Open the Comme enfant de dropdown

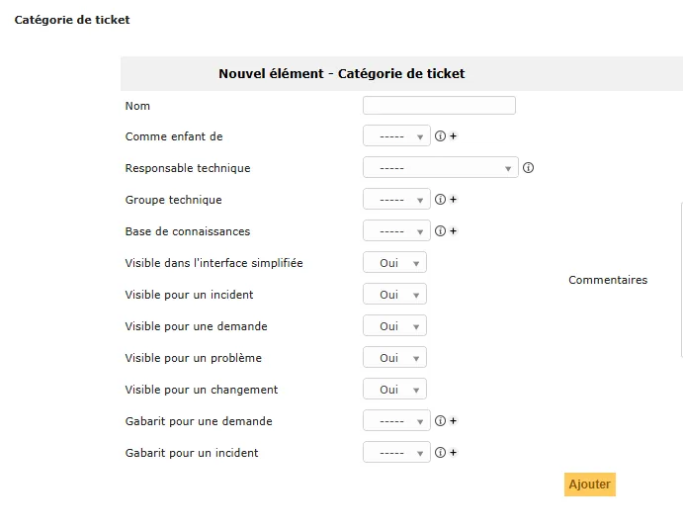[x=396, y=136]
